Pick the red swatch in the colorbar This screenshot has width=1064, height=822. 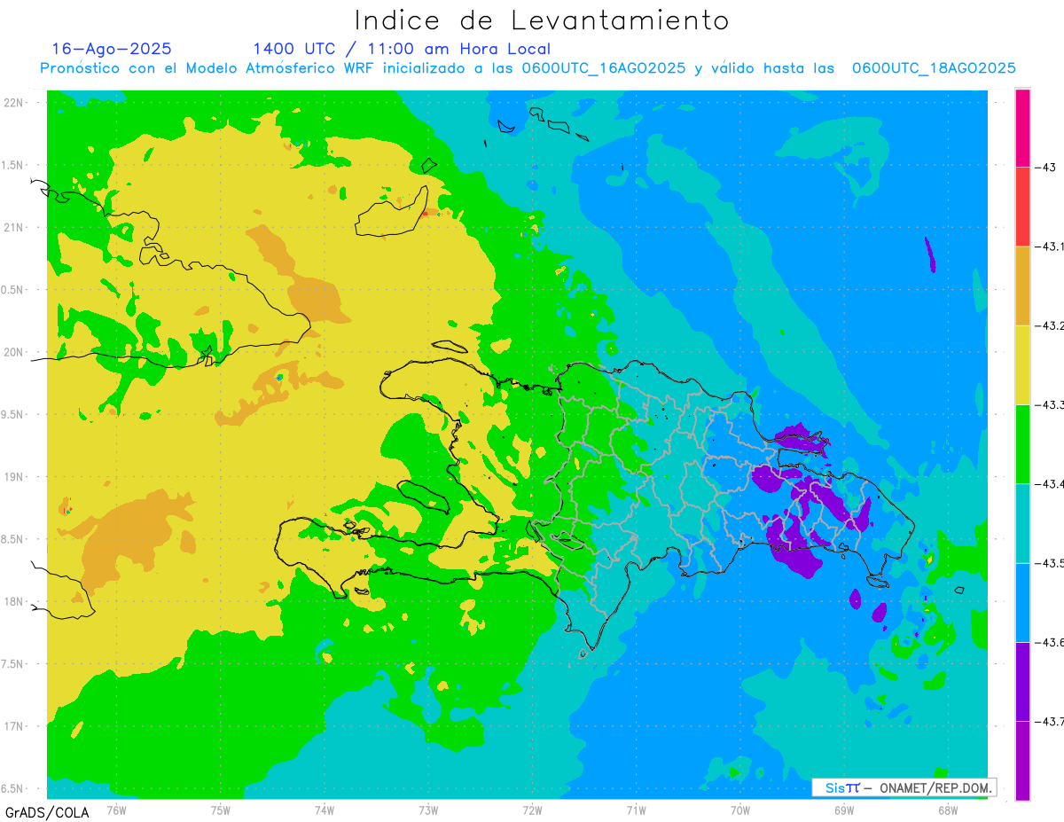coord(1022,207)
